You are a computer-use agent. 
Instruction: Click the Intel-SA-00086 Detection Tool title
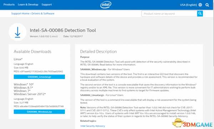(x=63, y=30)
